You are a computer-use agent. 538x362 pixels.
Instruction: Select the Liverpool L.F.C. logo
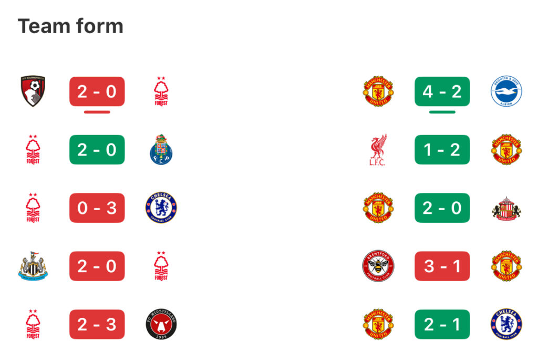pyautogui.click(x=378, y=150)
